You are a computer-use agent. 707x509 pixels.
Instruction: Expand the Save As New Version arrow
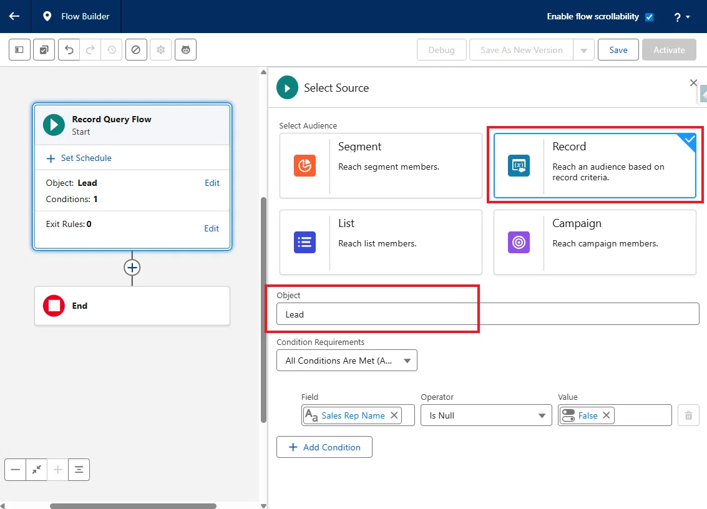coord(583,50)
